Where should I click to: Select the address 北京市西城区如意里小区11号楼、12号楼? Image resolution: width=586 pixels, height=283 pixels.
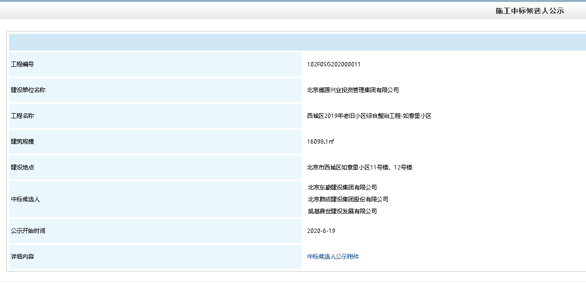click(x=360, y=168)
